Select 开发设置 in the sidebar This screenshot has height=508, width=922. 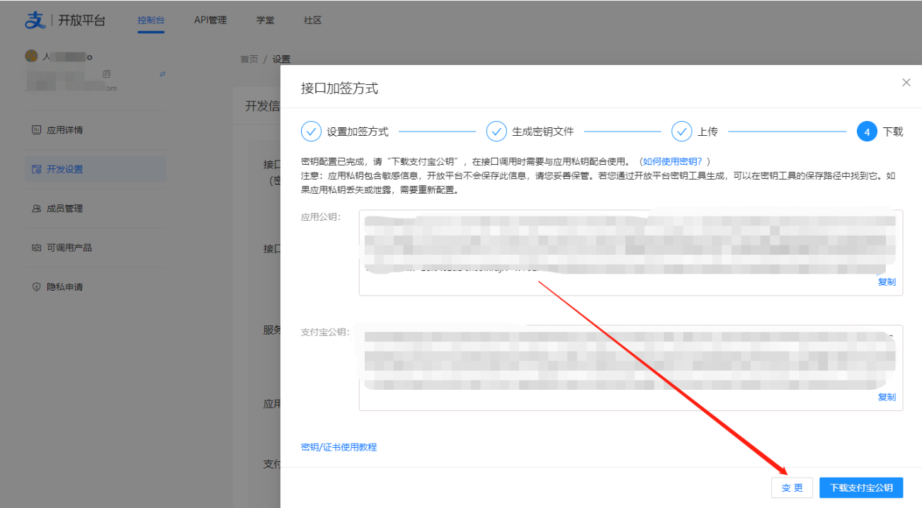click(64, 170)
